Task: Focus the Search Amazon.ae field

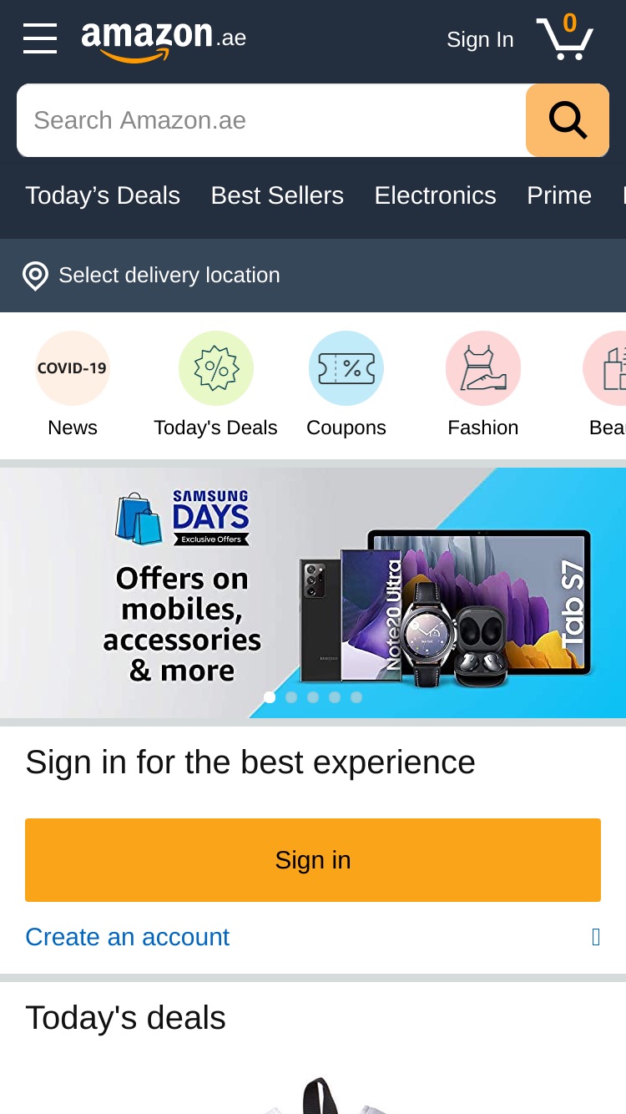Action: click(271, 120)
